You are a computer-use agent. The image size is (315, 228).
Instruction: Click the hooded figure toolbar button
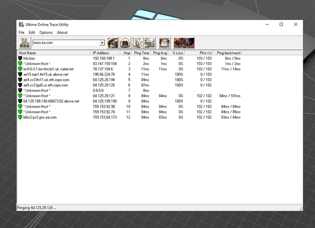tap(125, 43)
